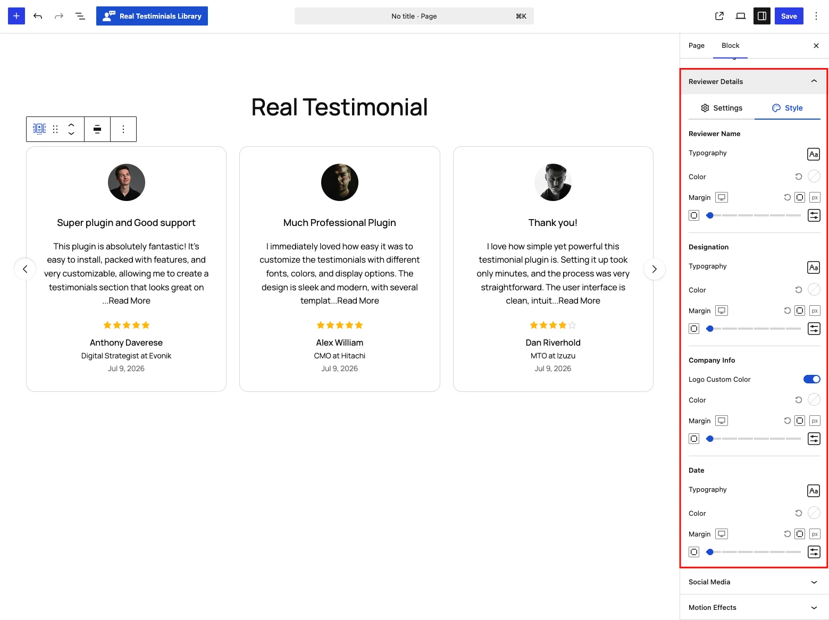Reset the Reviewer Name margin
The height and width of the screenshot is (620, 829).
click(788, 197)
